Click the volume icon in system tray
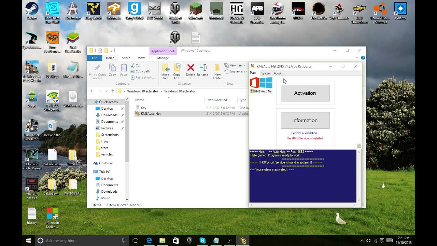 (x=368, y=241)
